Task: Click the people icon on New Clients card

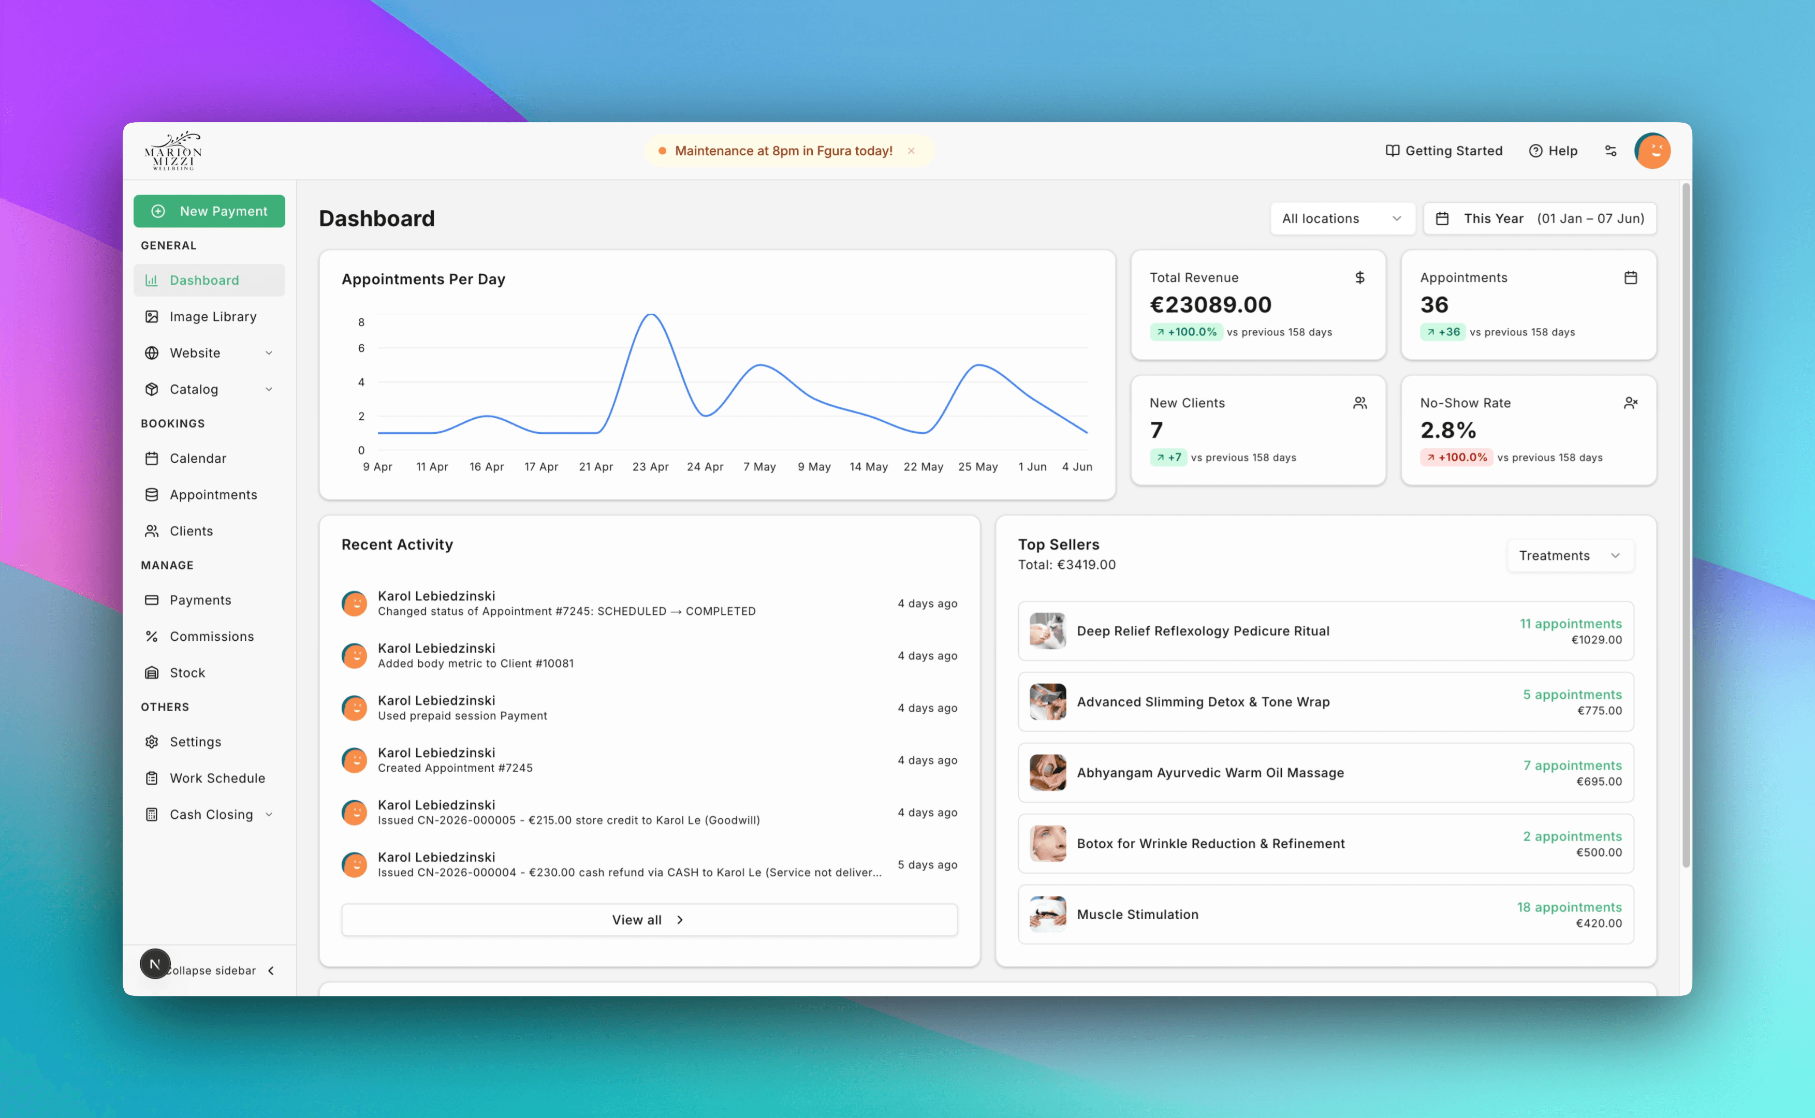Action: [1359, 403]
